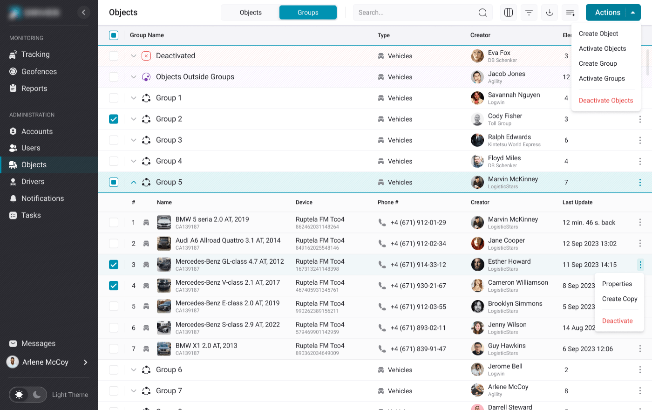Viewport: 652px width, 410px height.
Task: Click the add-list icon beside Actions
Action: (x=570, y=13)
